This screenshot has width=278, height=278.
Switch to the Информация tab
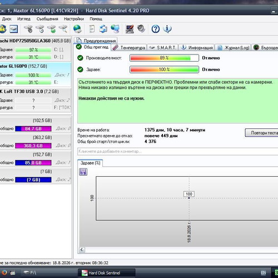tap(197, 48)
